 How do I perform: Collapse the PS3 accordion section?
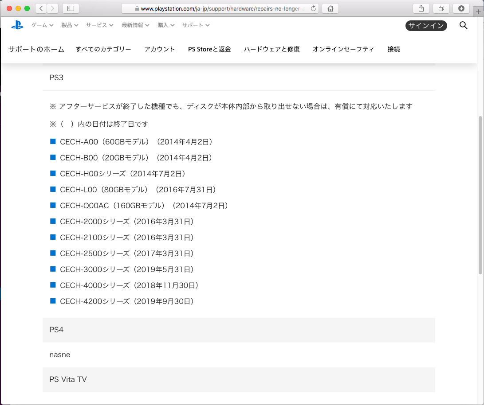click(239, 78)
